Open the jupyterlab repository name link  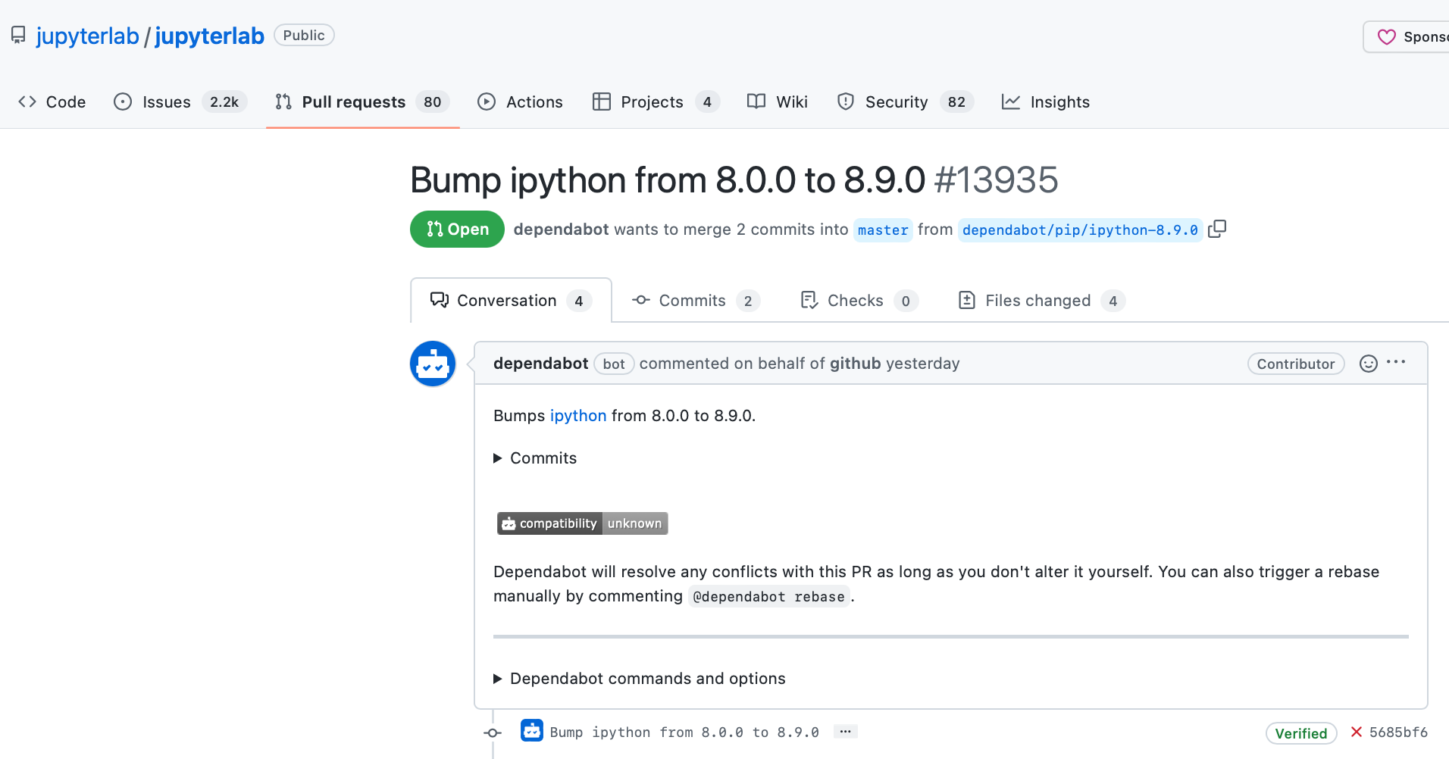[209, 36]
